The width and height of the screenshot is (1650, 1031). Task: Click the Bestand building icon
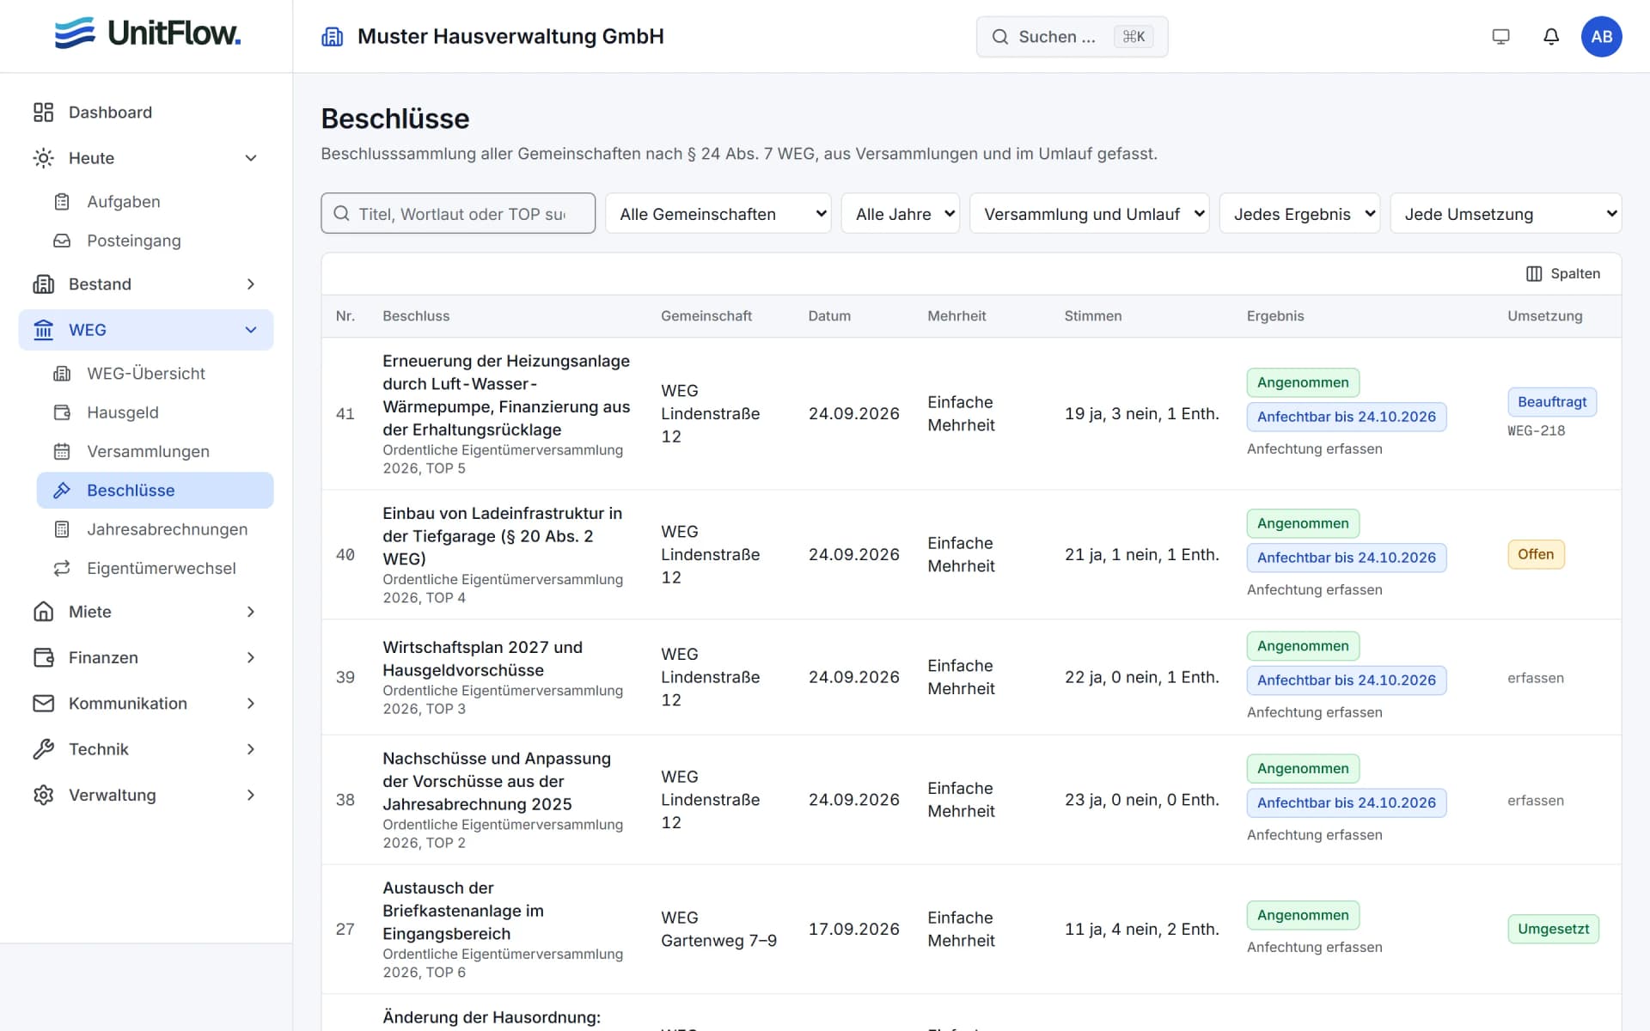43,284
